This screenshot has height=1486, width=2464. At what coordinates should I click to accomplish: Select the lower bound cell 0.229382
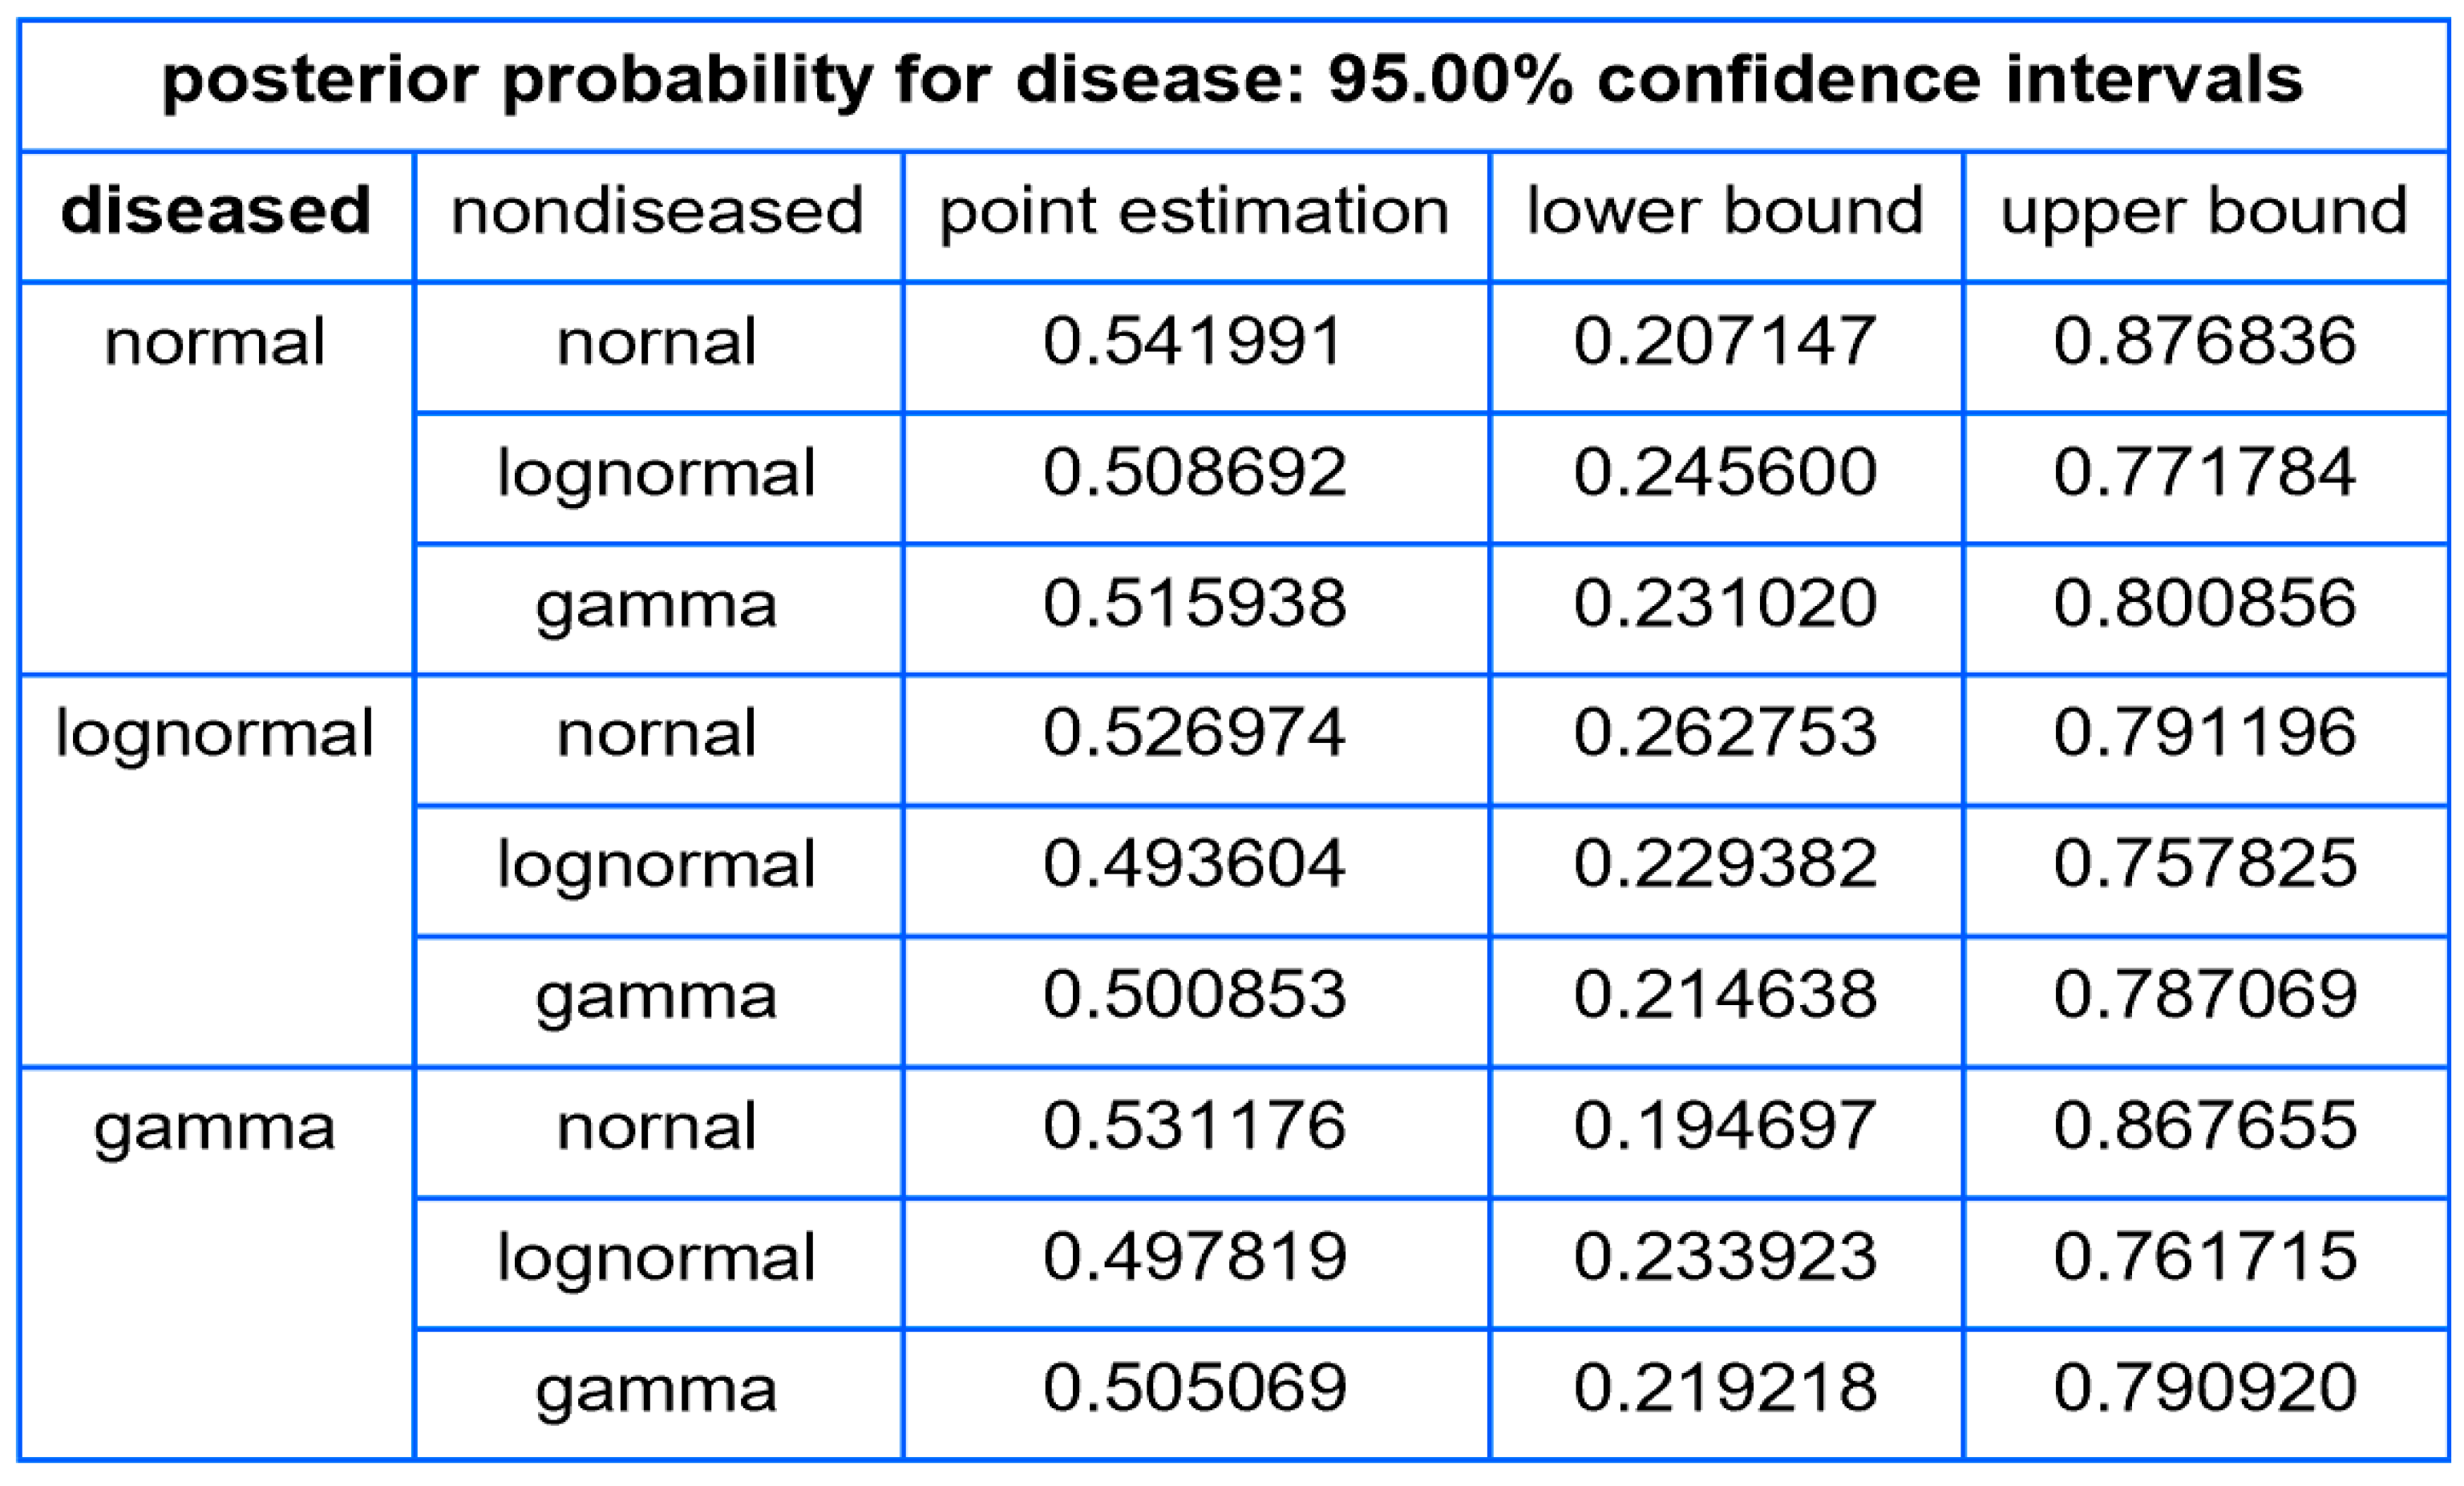[1725, 863]
